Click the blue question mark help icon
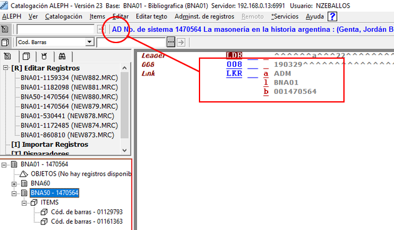Viewport: 394px width, 230px height. click(332, 17)
